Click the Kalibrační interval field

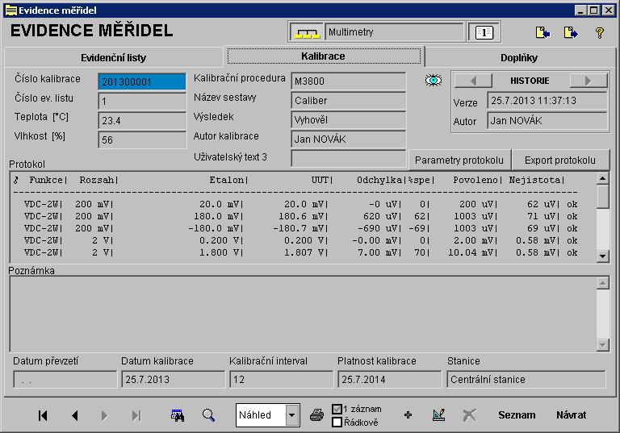(x=282, y=380)
